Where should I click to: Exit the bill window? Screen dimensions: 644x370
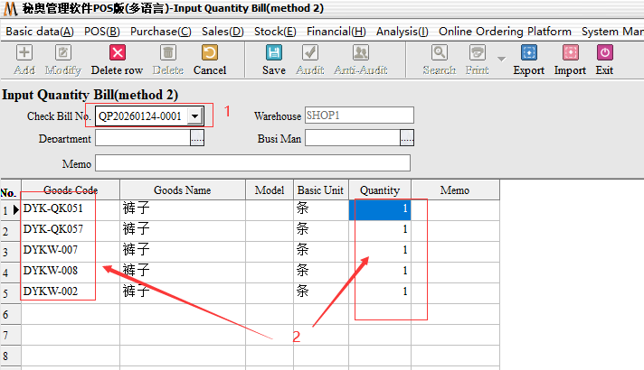coord(604,54)
